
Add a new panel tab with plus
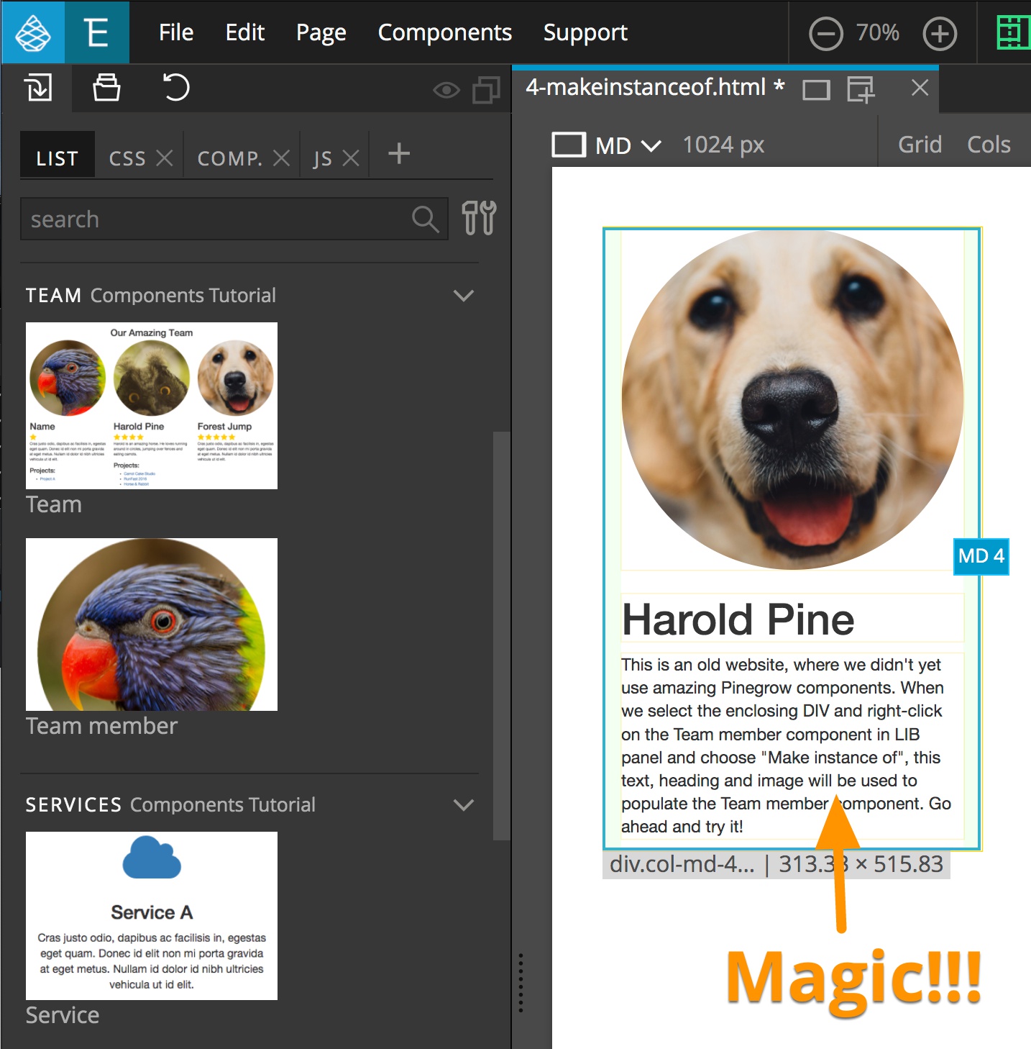point(399,153)
